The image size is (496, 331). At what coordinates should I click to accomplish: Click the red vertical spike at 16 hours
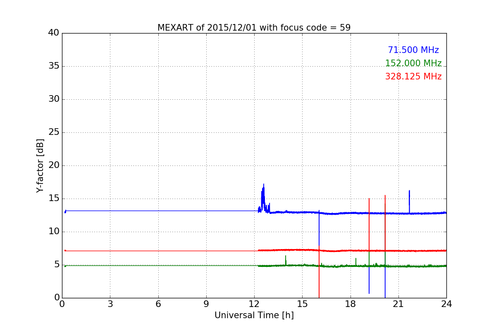[319, 272]
